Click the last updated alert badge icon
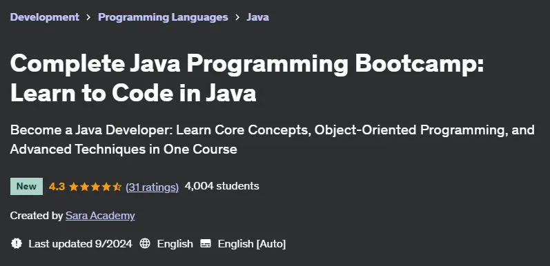550x266 pixels. click(16, 243)
